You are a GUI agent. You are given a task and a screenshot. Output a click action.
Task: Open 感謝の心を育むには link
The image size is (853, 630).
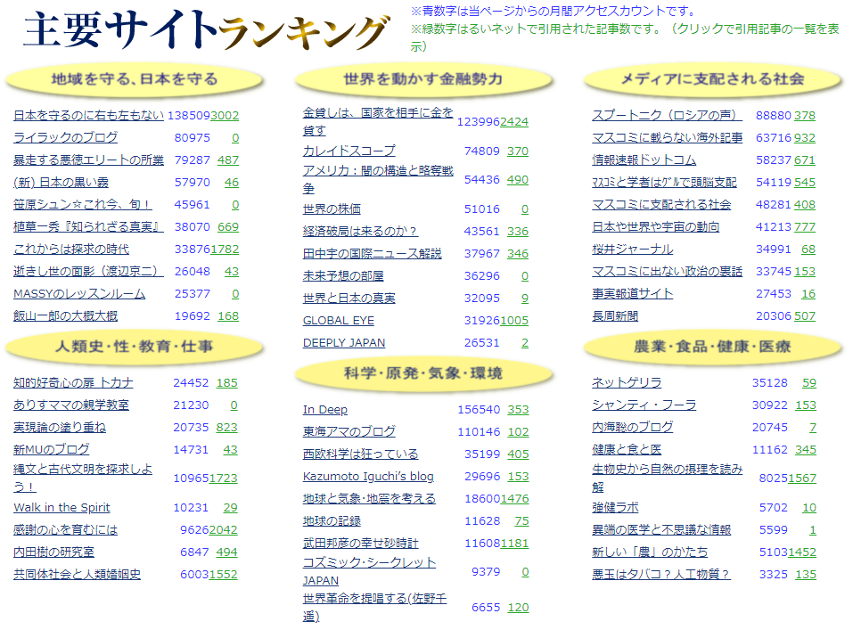click(x=65, y=530)
